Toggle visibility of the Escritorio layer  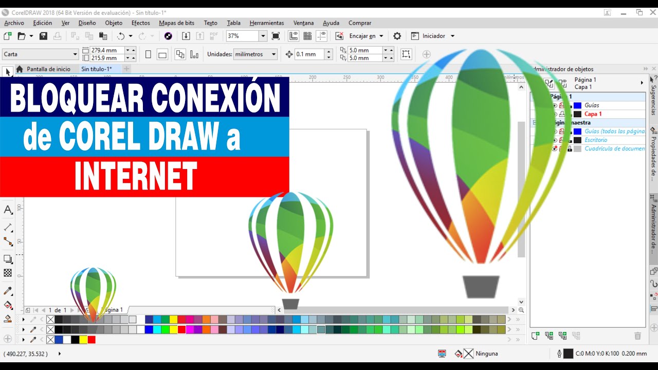click(555, 140)
